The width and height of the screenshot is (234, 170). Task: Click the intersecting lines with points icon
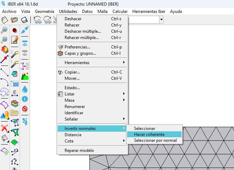pos(15,152)
